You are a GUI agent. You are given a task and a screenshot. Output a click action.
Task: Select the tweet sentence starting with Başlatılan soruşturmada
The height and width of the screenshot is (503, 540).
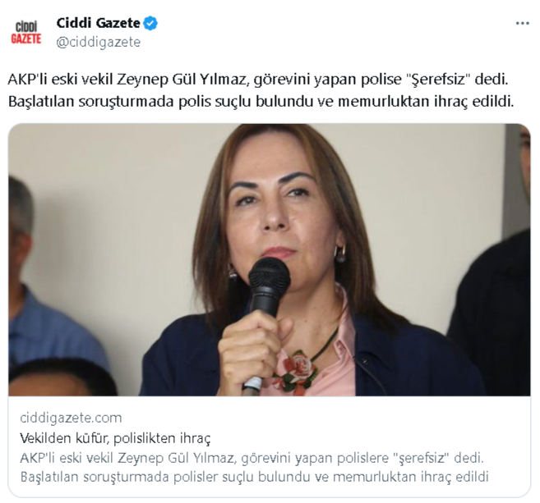[x=261, y=102]
